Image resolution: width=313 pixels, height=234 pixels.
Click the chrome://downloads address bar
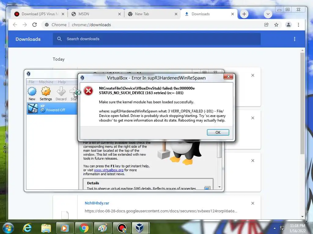pyautogui.click(x=152, y=25)
